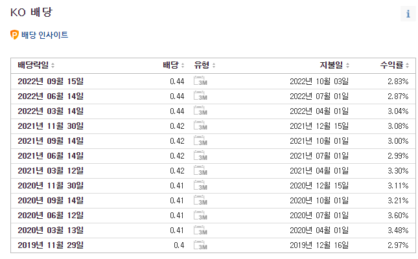418x259 pixels.
Task: Select ex-dividend date 2022년 06월 14일
Action: pyautogui.click(x=51, y=96)
